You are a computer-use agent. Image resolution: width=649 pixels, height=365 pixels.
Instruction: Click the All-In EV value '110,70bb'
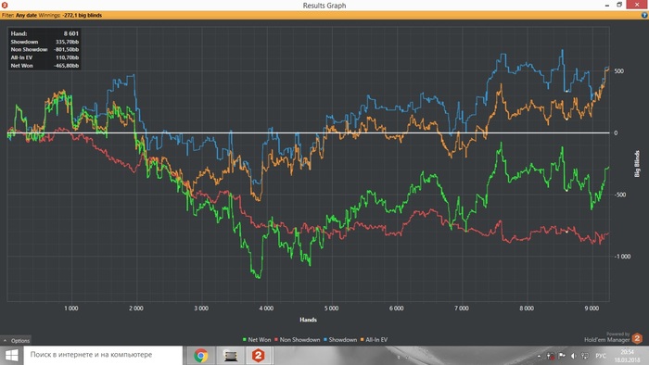click(67, 57)
